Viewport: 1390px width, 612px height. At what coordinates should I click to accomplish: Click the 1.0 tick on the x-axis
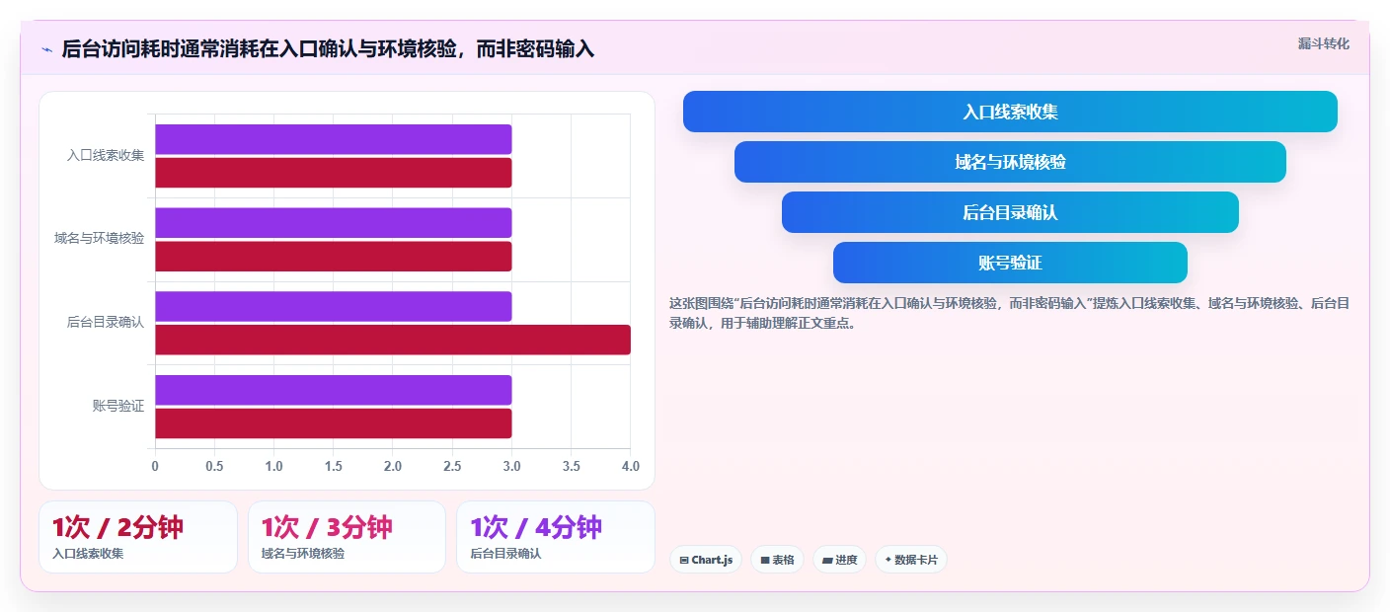click(x=273, y=466)
